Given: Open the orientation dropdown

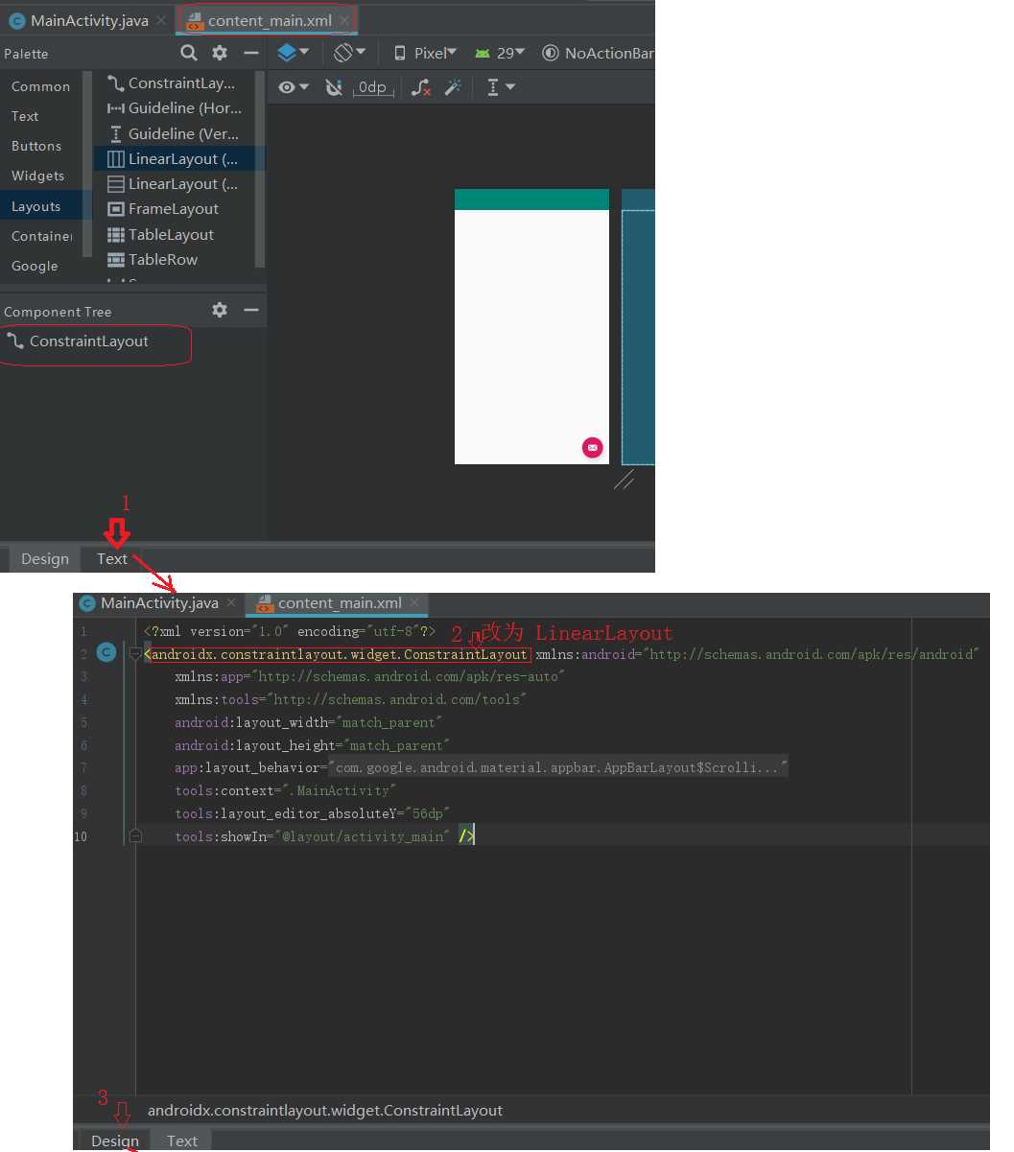Looking at the screenshot, I should [x=346, y=53].
